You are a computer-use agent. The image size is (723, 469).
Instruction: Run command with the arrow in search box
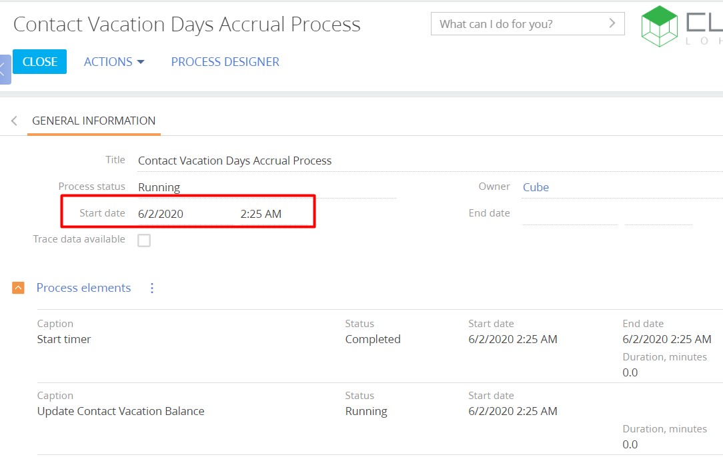(x=612, y=23)
